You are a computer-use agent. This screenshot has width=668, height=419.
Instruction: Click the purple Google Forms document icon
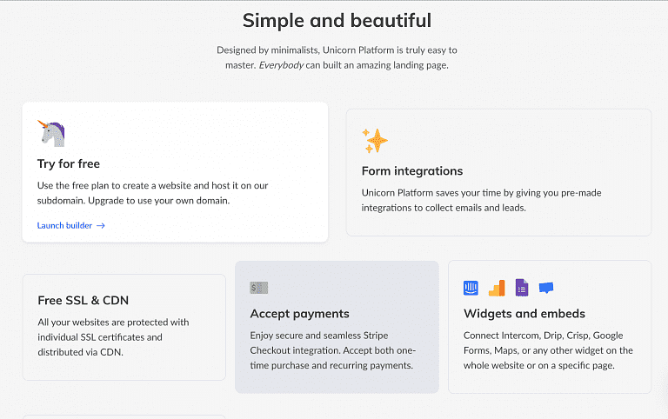pyautogui.click(x=522, y=288)
